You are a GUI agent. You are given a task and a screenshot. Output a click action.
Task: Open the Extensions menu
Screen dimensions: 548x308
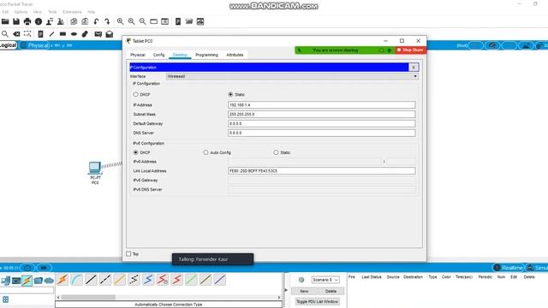72,12
